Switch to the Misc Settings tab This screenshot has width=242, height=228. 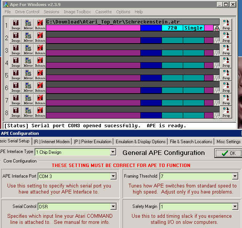pos(228,142)
